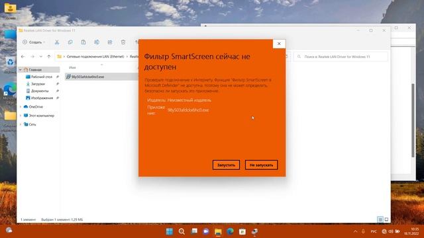Expand the Сеть tree node
This screenshot has height=238, width=424.
point(21,124)
